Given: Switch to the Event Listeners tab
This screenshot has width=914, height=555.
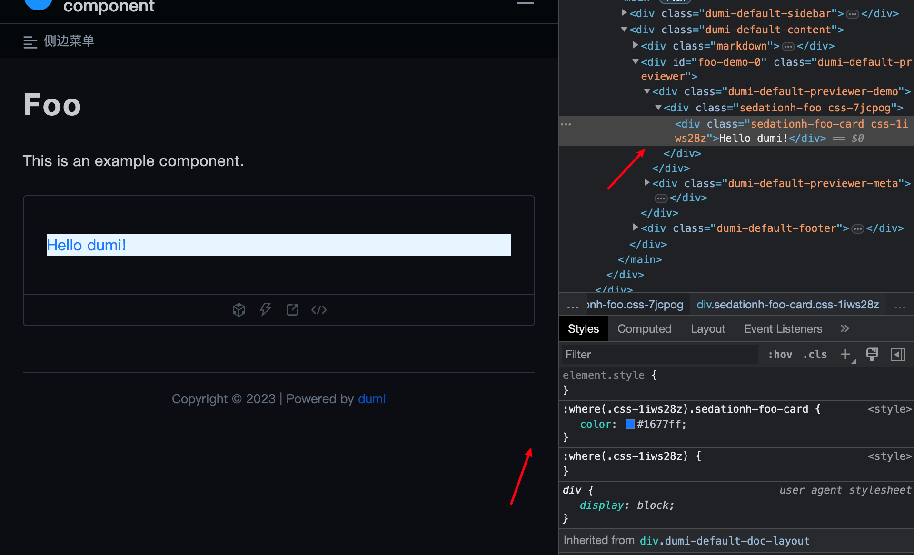Looking at the screenshot, I should [783, 328].
